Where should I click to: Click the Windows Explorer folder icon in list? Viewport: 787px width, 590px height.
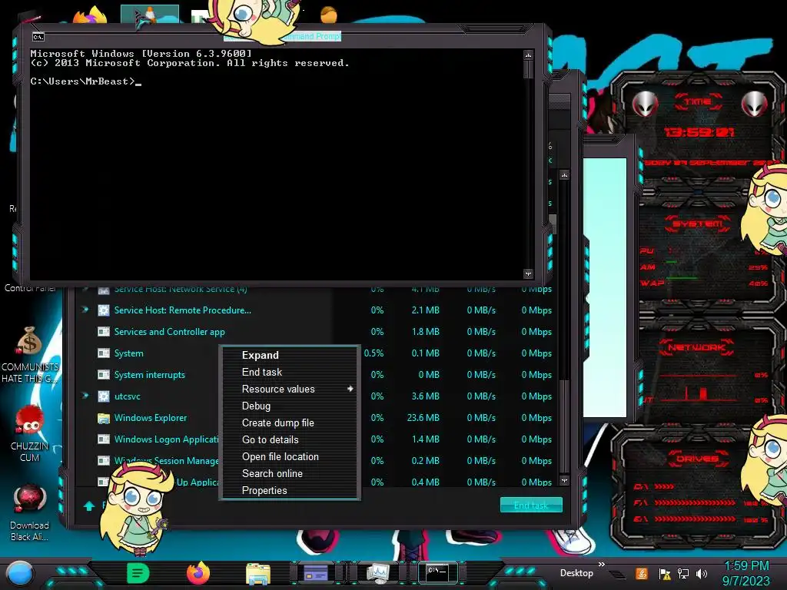(104, 418)
